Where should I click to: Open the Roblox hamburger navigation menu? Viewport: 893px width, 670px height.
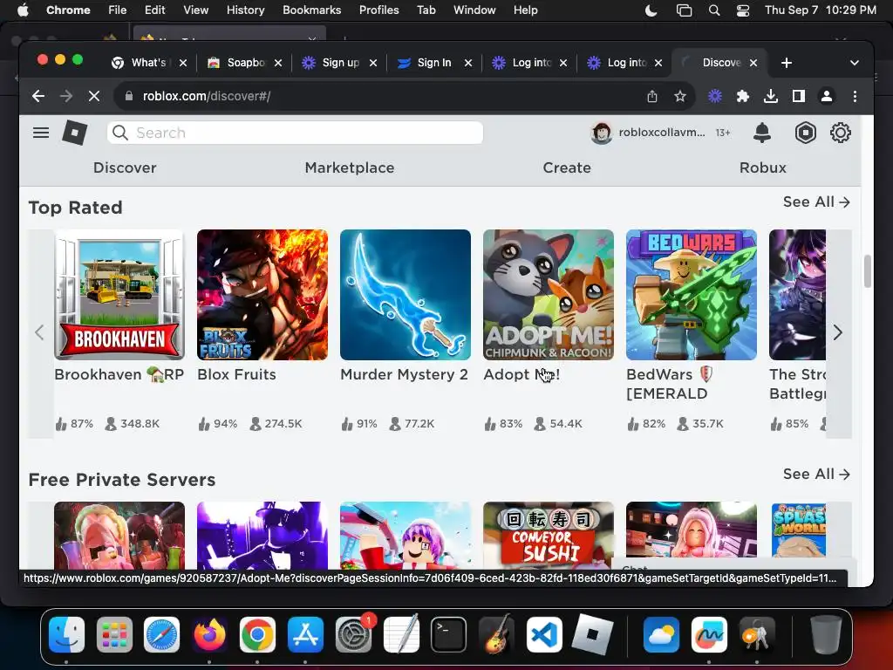(40, 133)
